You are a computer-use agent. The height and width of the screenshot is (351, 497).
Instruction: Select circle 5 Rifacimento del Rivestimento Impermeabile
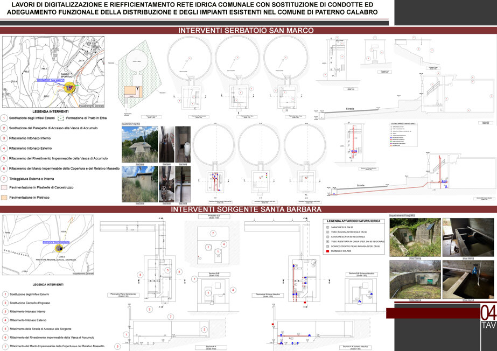coord(4,158)
